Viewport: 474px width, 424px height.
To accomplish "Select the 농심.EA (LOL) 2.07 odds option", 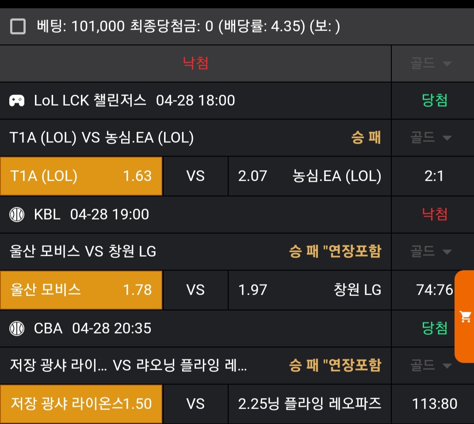I will (x=310, y=176).
